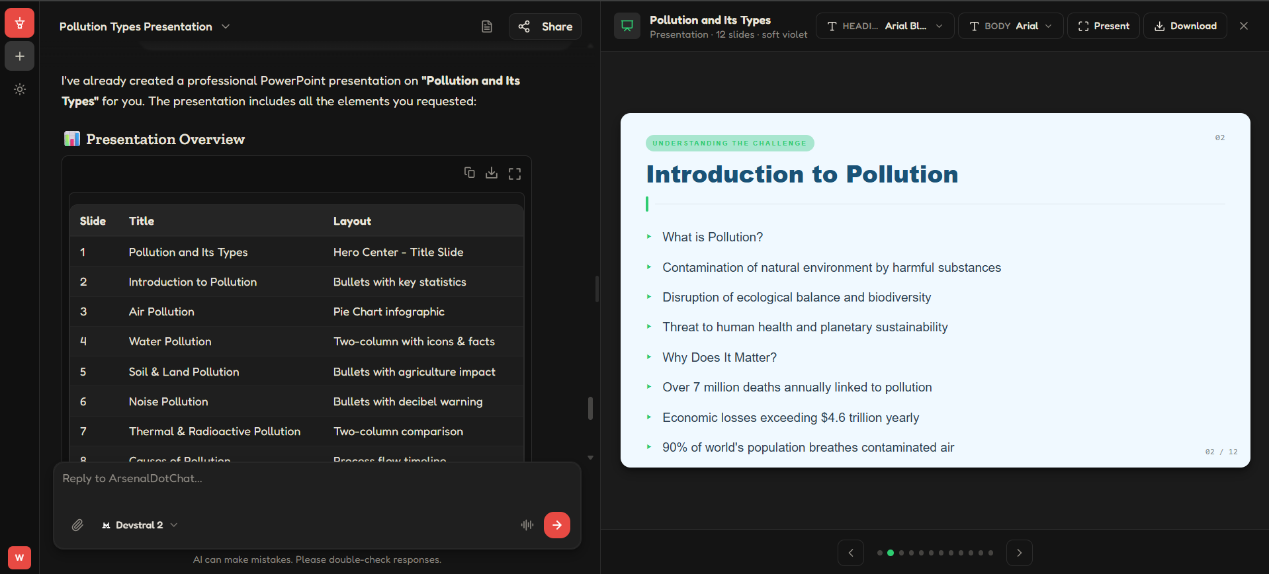Image resolution: width=1269 pixels, height=574 pixels.
Task: Click the 'Introduction to Pollution' slide heading
Action: click(802, 174)
